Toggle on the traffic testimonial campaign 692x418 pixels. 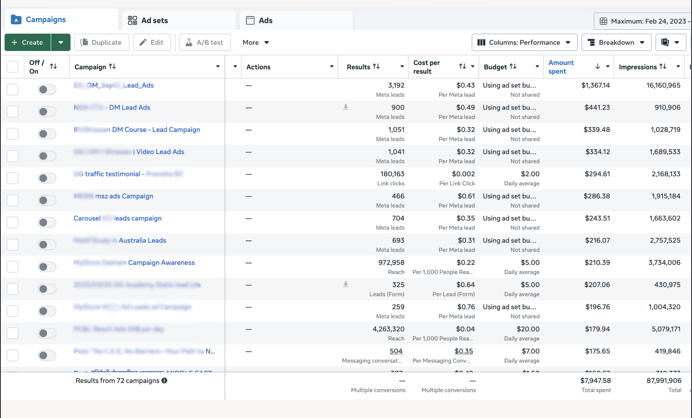[x=47, y=178]
